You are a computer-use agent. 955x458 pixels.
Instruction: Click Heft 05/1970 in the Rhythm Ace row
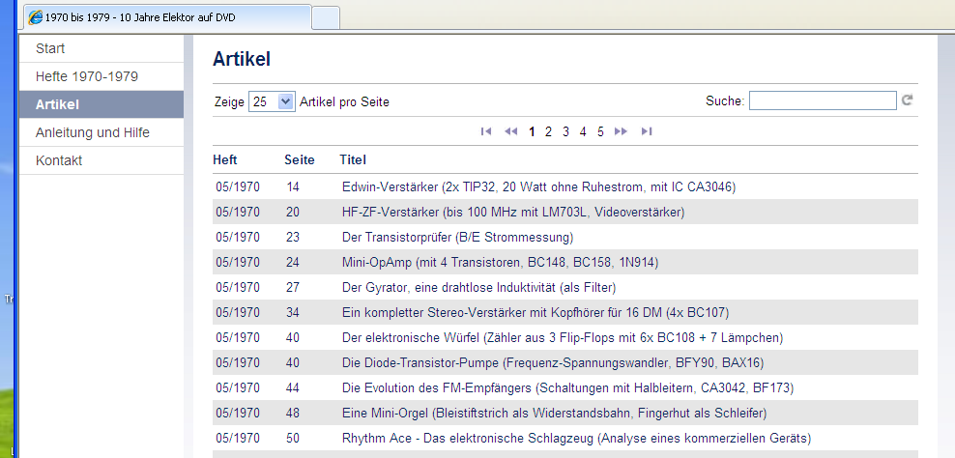point(238,438)
